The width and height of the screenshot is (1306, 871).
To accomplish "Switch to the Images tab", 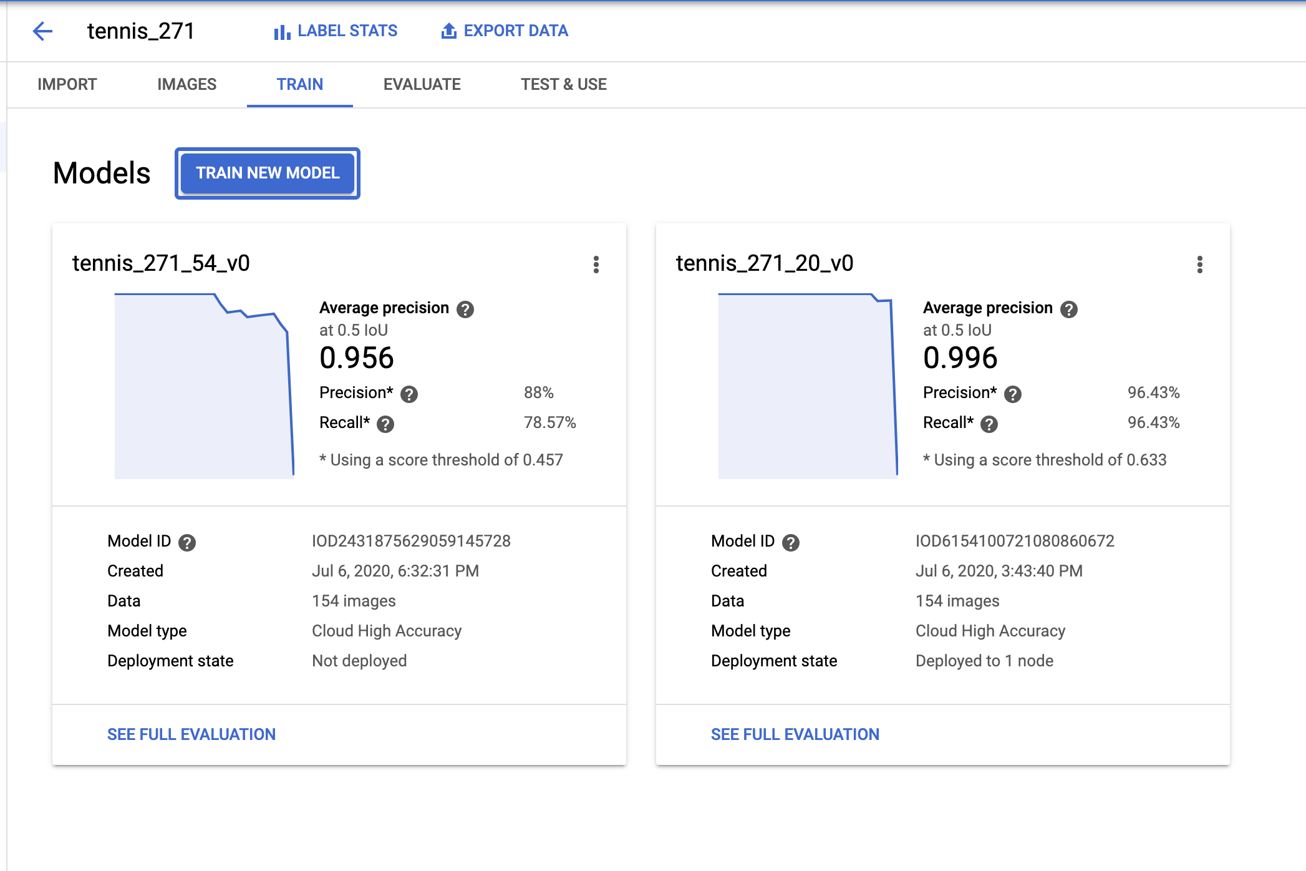I will pos(186,84).
